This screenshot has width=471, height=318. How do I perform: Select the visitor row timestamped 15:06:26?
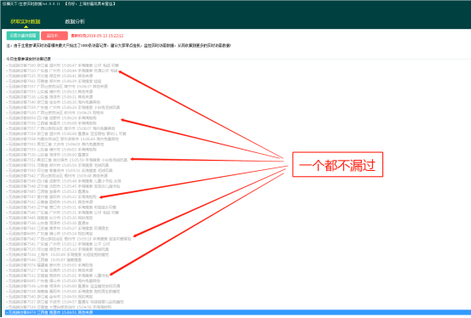tap(63, 107)
